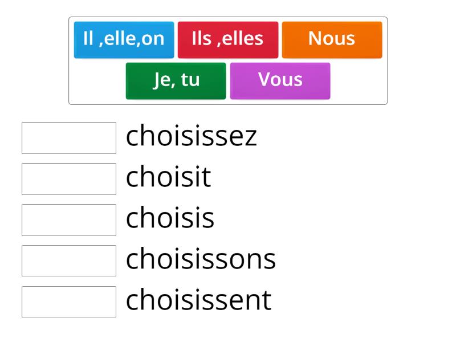Click the word 'choisis'
This screenshot has width=456, height=342.
[x=170, y=218]
